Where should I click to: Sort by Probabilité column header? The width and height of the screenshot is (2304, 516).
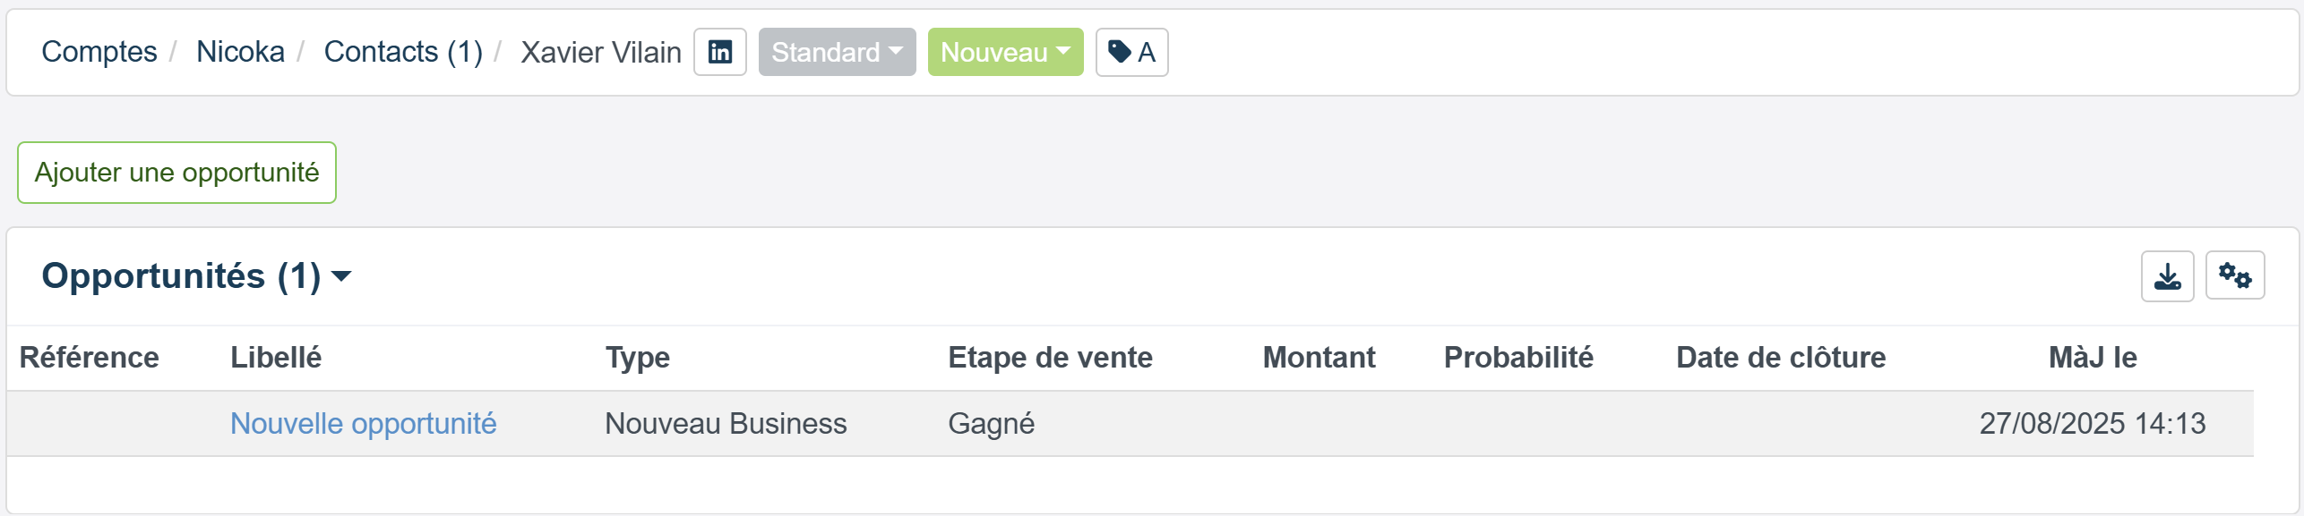pos(1518,358)
